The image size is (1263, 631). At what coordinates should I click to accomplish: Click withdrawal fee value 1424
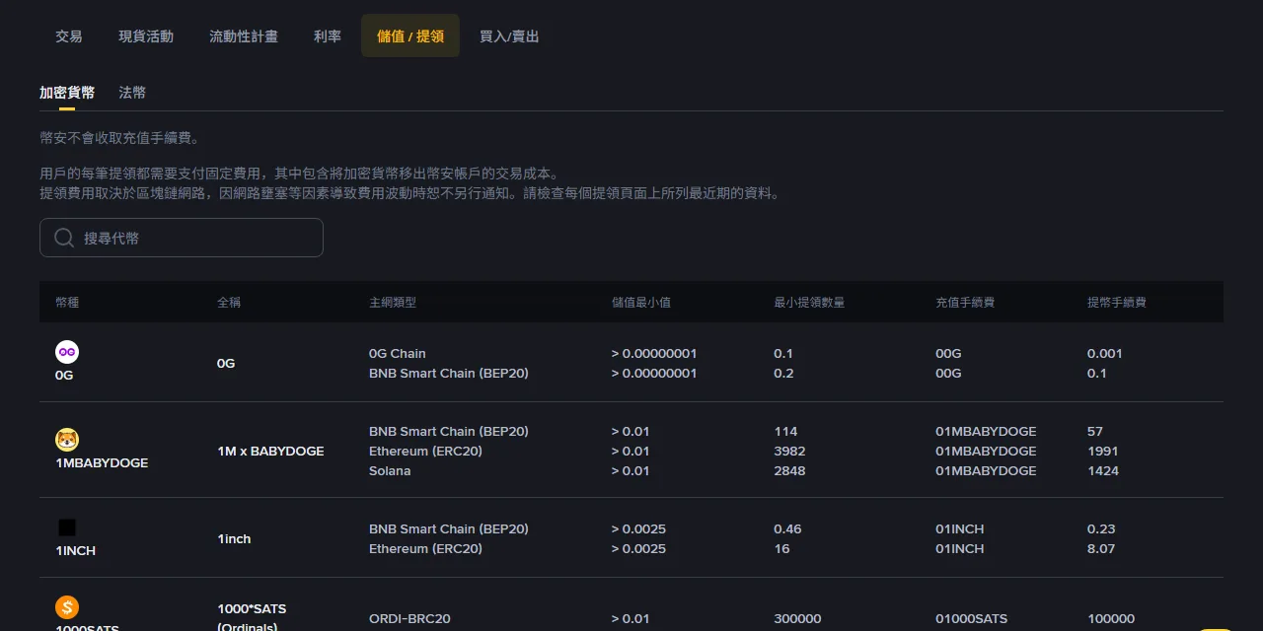point(1103,471)
